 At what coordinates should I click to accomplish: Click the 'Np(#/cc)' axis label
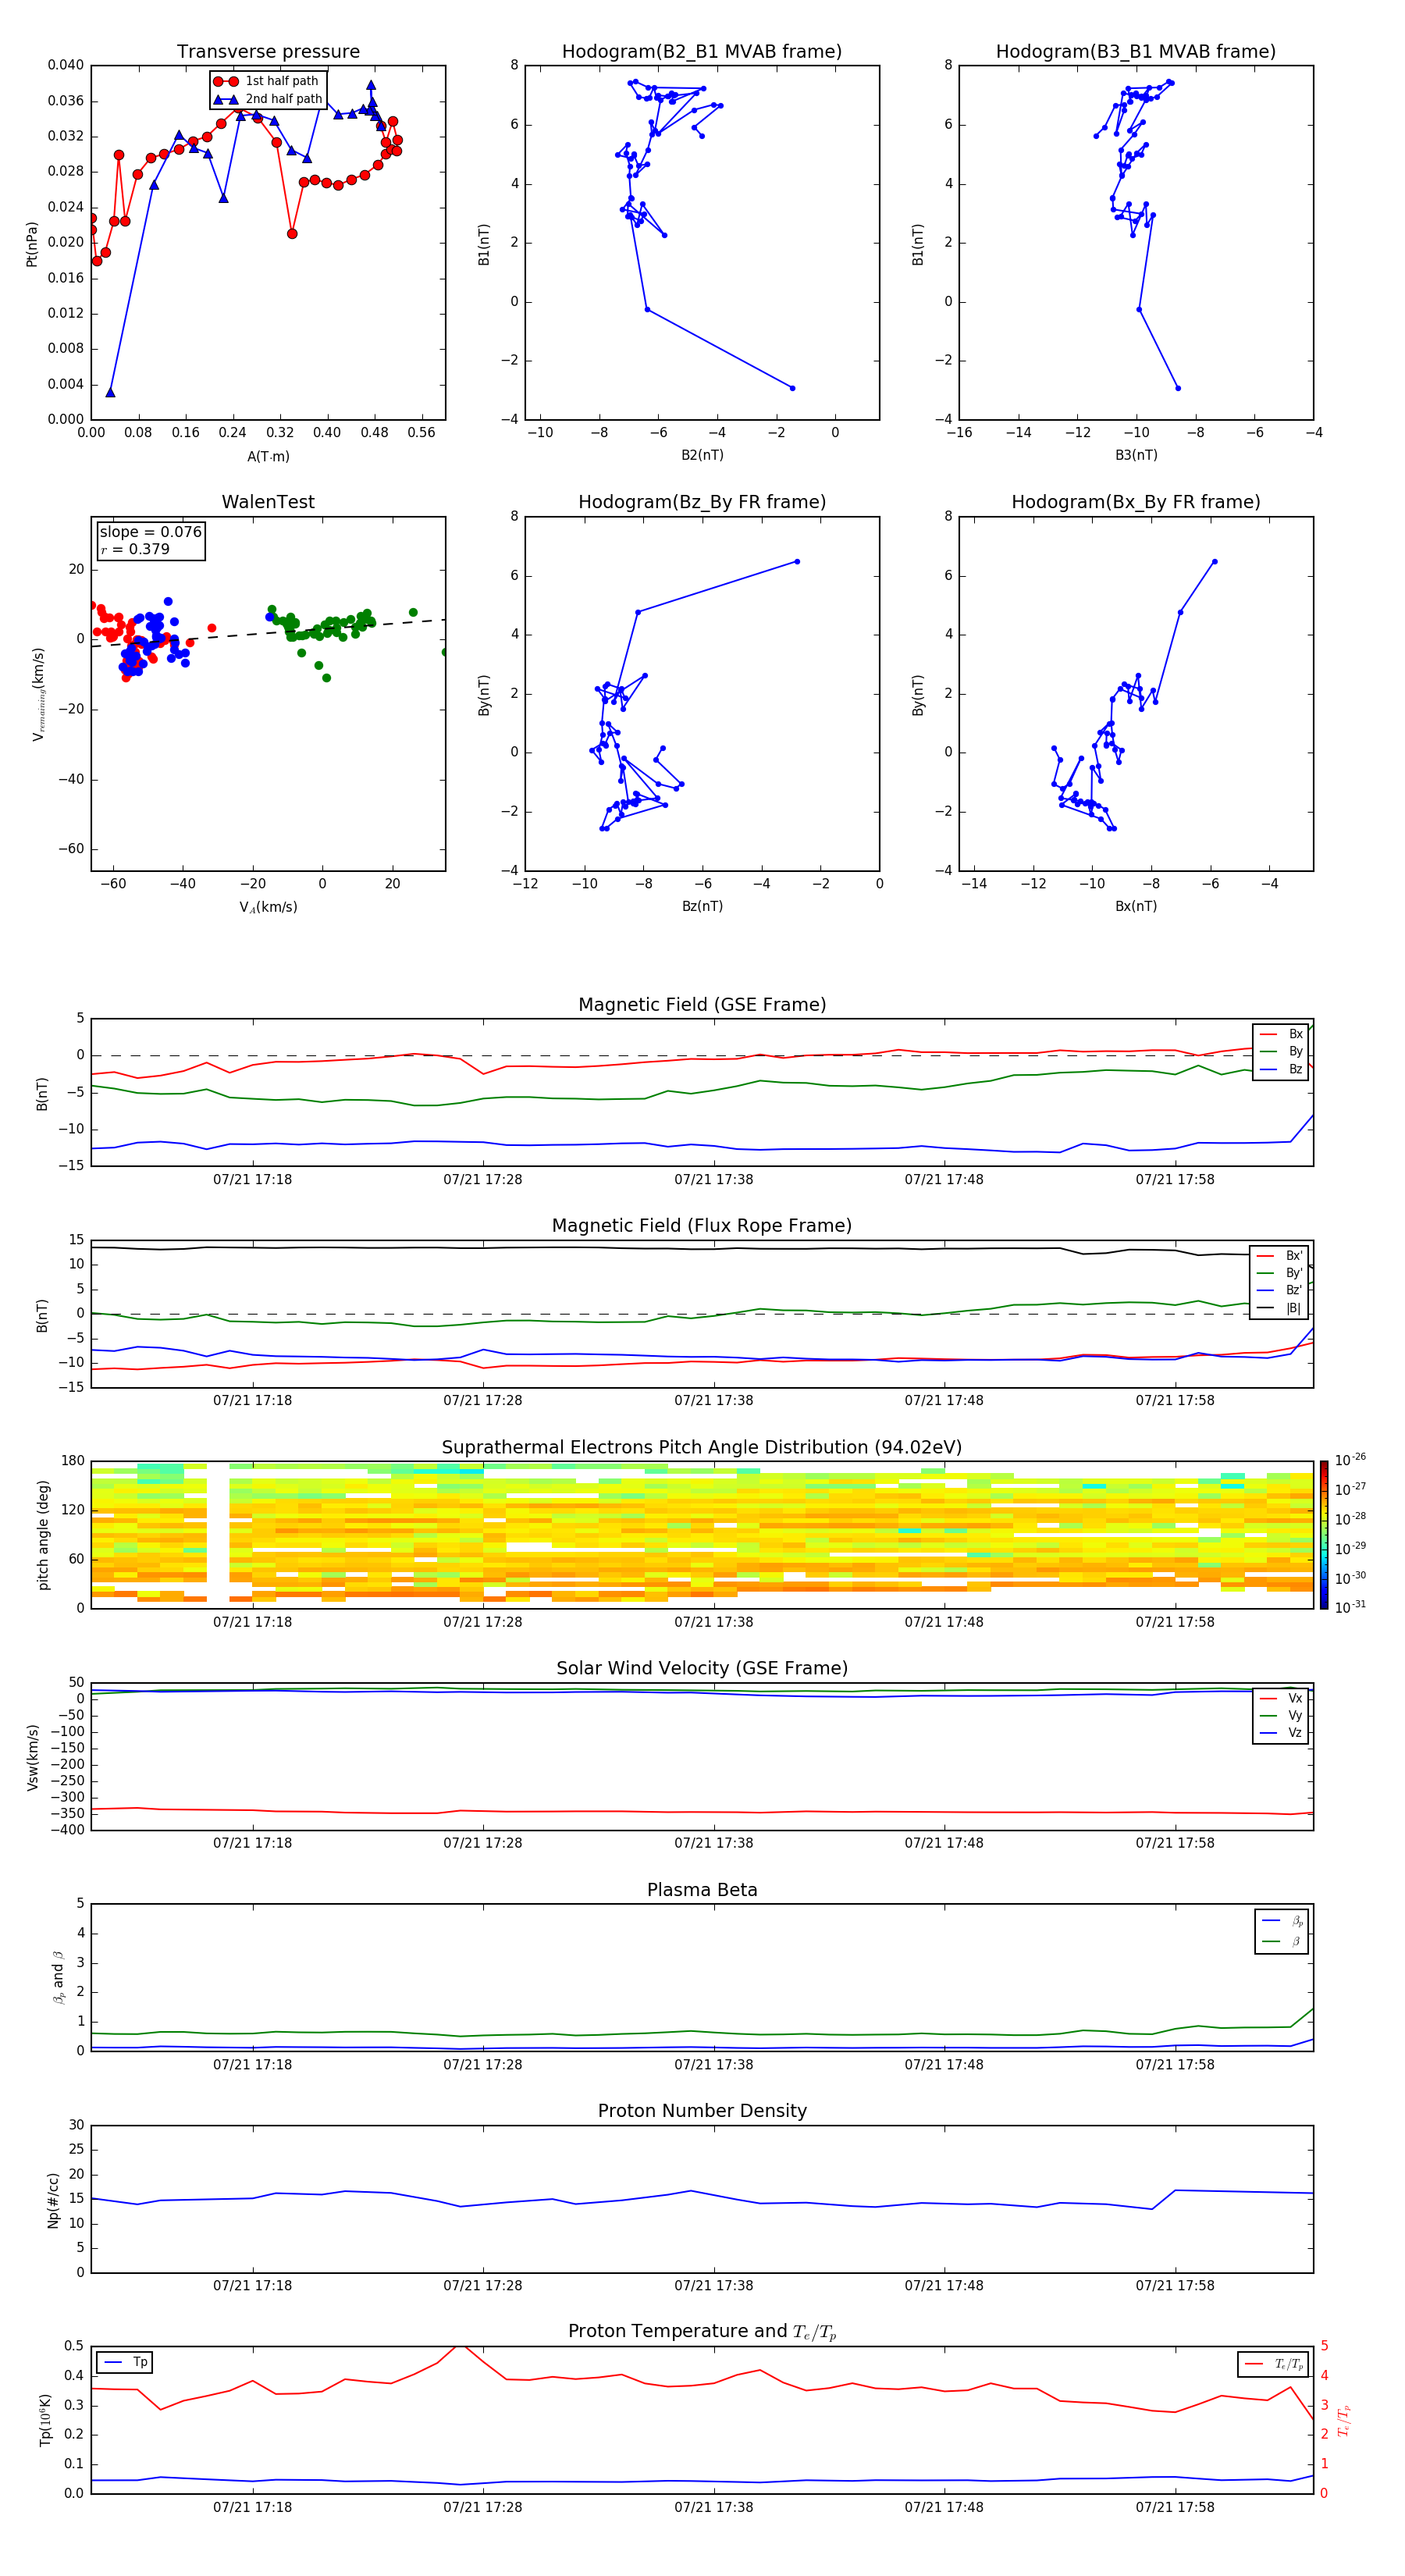[53, 2200]
